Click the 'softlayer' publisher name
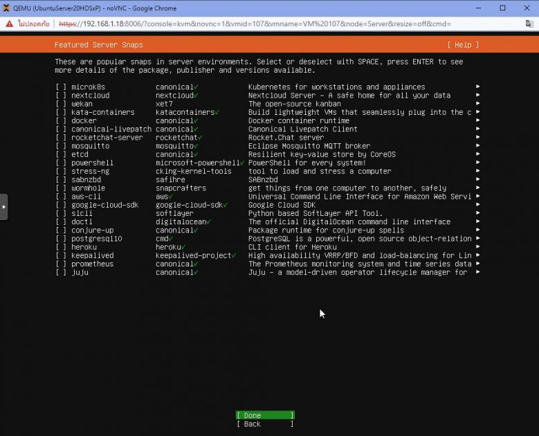This screenshot has width=539, height=436. [x=174, y=214]
